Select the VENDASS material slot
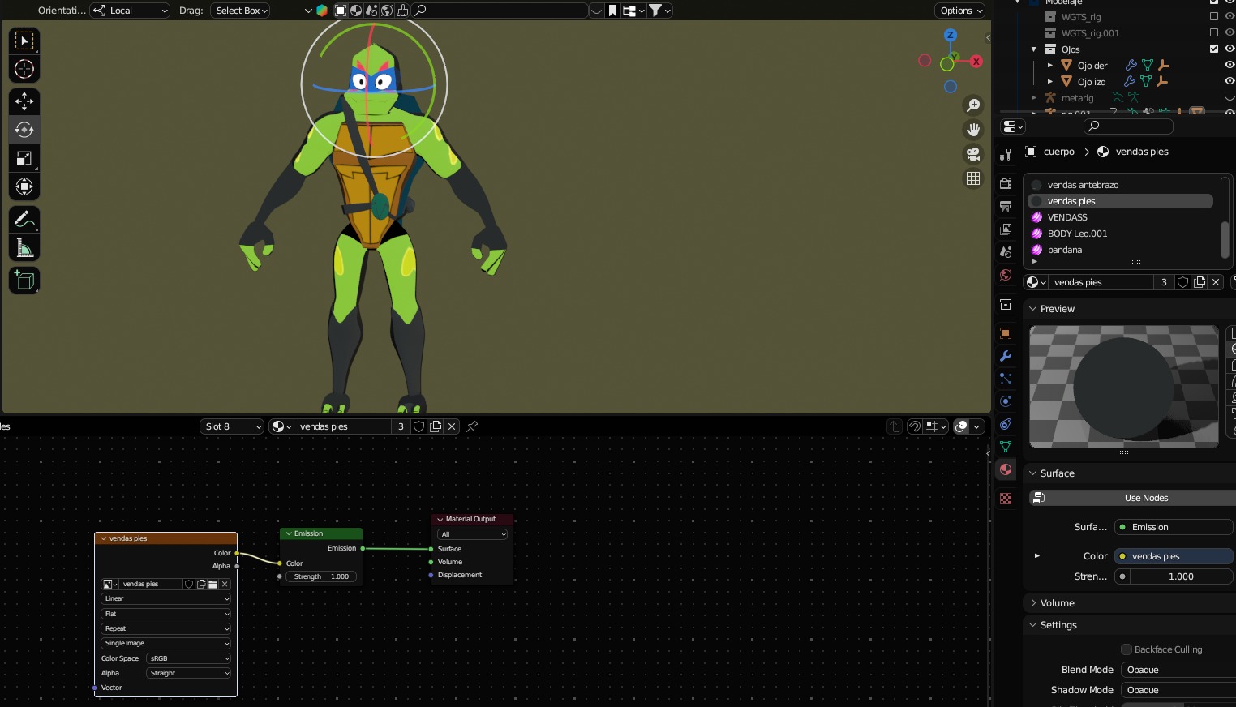The height and width of the screenshot is (707, 1236). 1120,217
